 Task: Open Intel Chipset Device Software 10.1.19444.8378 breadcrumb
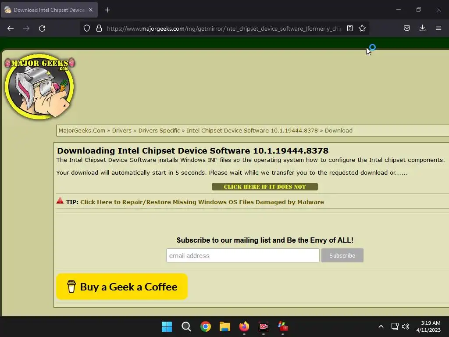coord(252,131)
